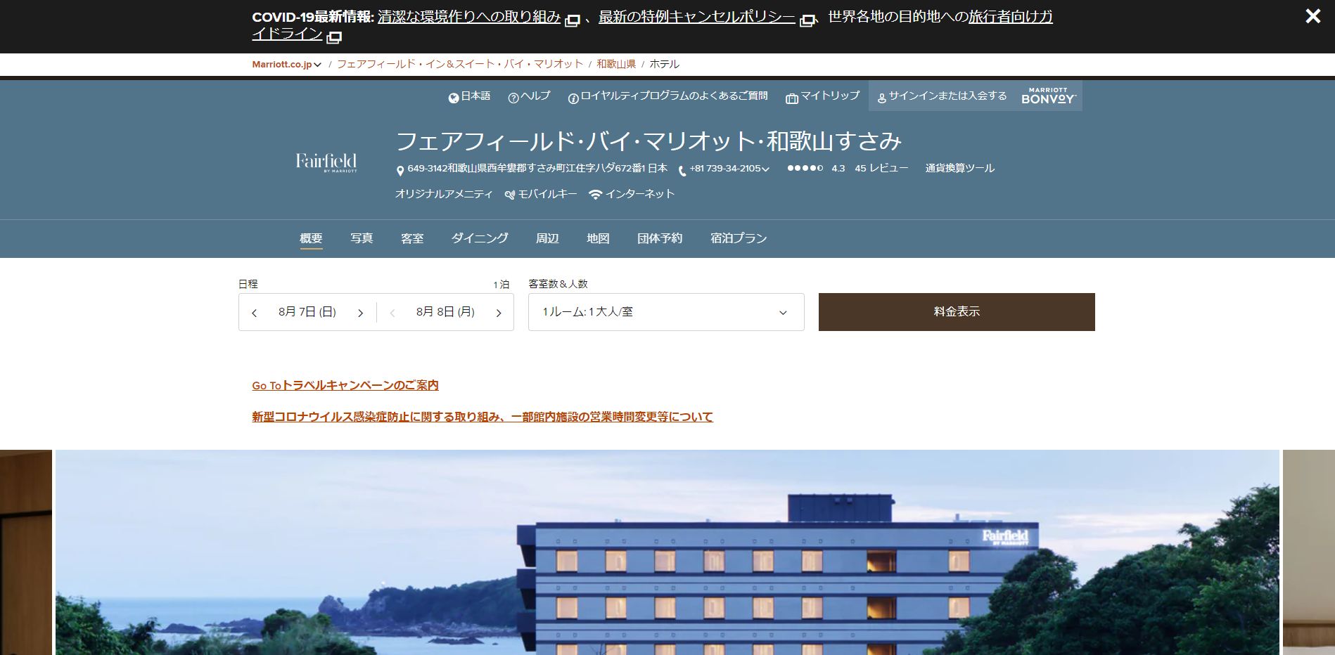
Task: Click サインインまたは入会する
Action: click(x=947, y=96)
